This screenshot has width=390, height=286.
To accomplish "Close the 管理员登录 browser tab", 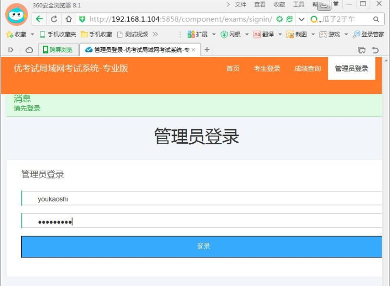I will point(193,50).
